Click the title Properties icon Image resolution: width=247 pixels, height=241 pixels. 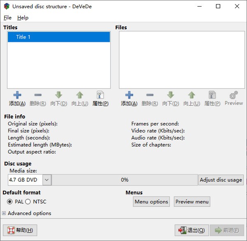point(100,95)
